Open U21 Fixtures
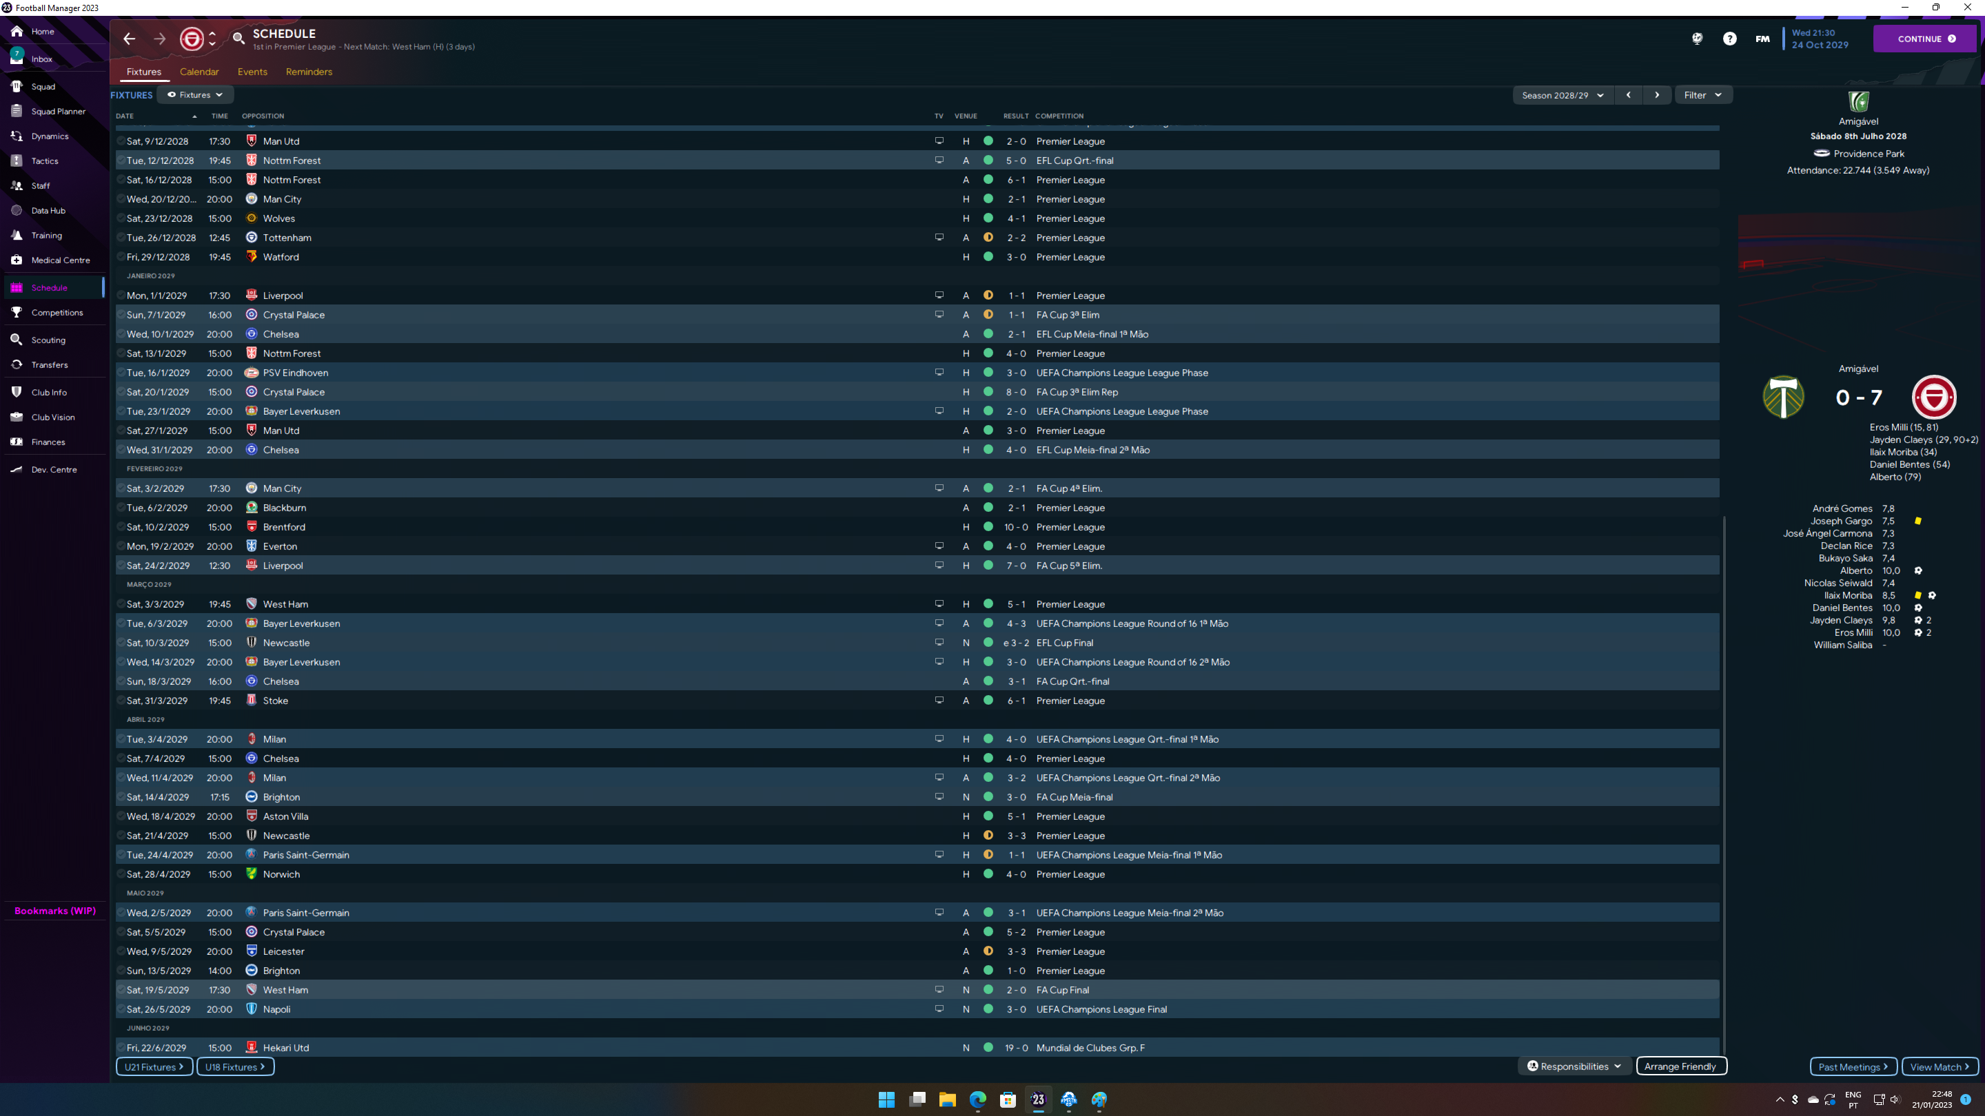 click(x=154, y=1066)
